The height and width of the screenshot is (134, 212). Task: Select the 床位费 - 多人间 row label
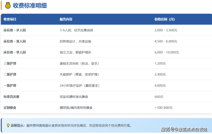(15, 30)
